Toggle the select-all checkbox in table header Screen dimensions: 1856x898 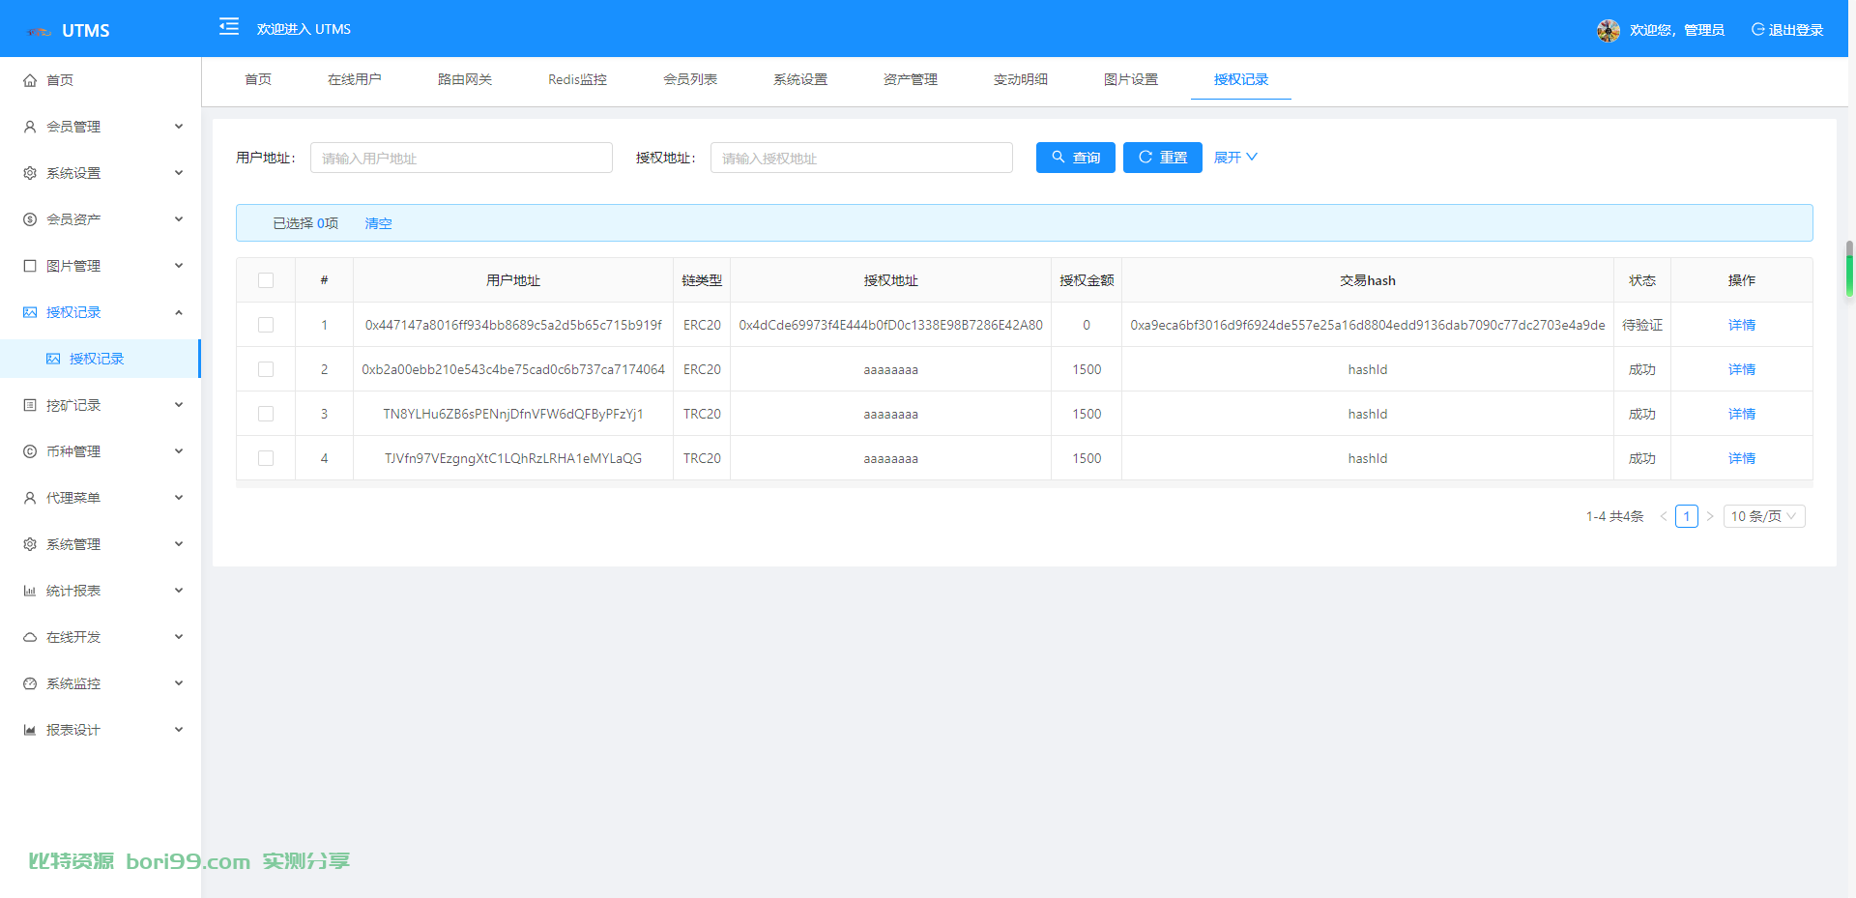(x=266, y=280)
